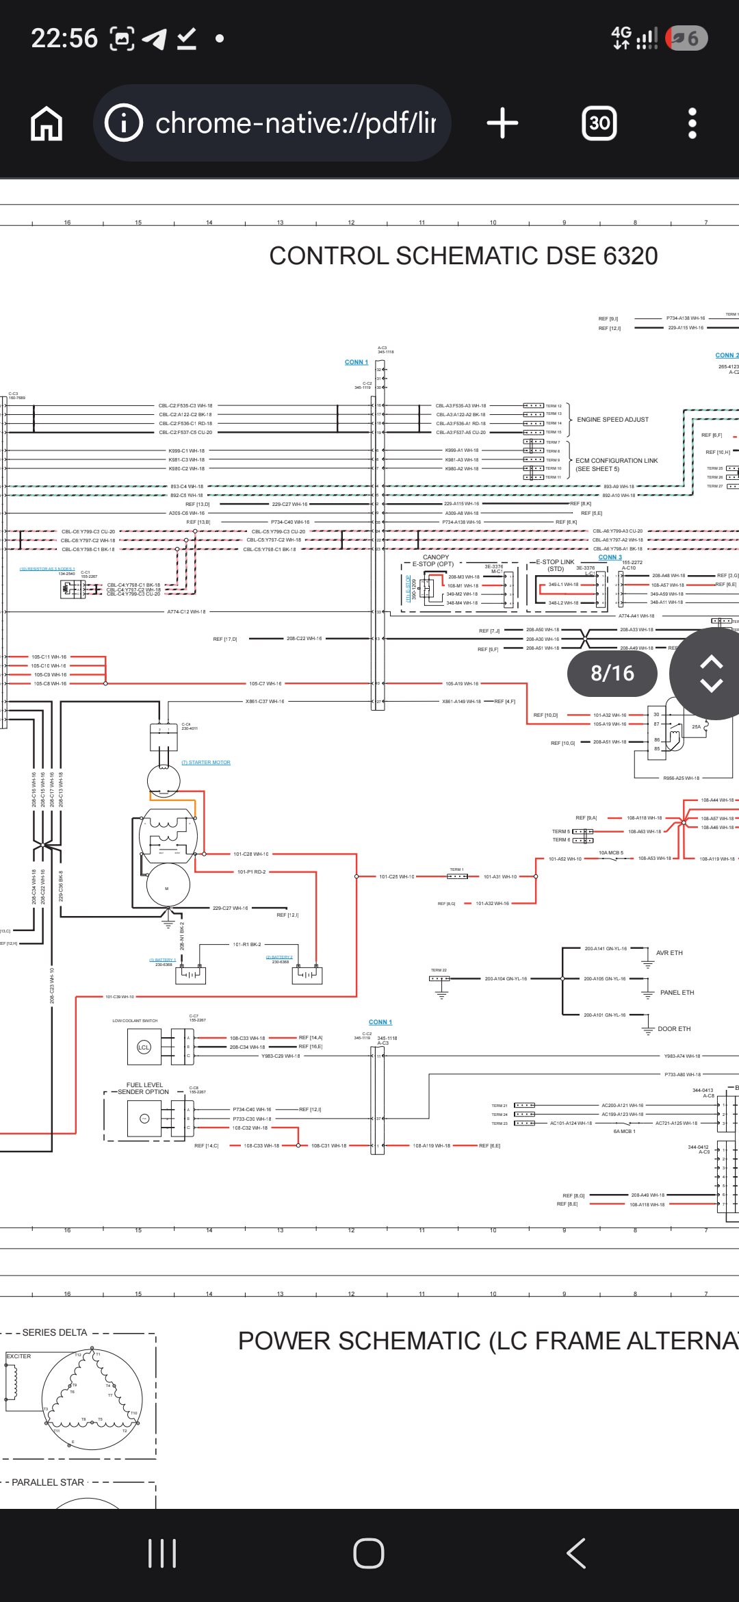Tap the title 'CONTROL SCHEMATIC DSE 6320'

(x=463, y=256)
